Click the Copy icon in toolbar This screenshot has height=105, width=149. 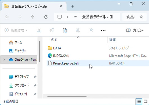(52, 30)
